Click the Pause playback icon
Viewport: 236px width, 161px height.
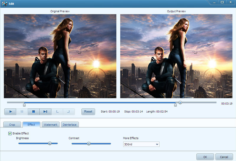pyautogui.click(x=22, y=112)
